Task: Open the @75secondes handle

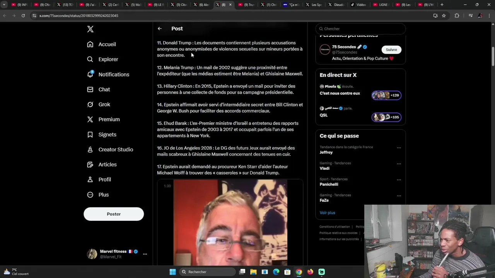Action: coord(345,53)
